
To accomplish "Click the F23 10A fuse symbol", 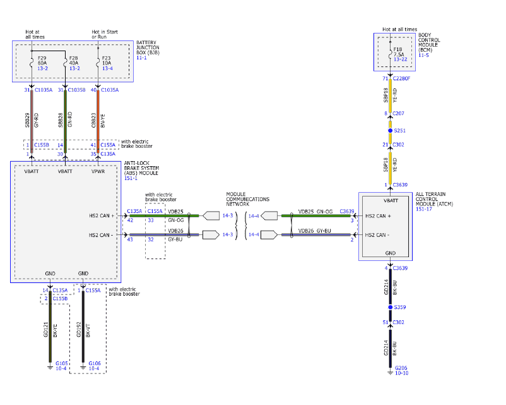I will 98,61.
